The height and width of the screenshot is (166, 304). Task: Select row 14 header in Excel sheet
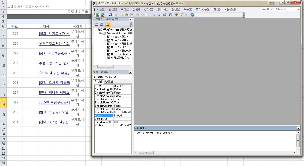pos(3,103)
